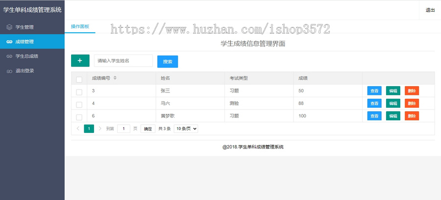Click the link icon beside 成绩管理
Image resolution: width=441 pixels, height=200 pixels.
(x=9, y=42)
